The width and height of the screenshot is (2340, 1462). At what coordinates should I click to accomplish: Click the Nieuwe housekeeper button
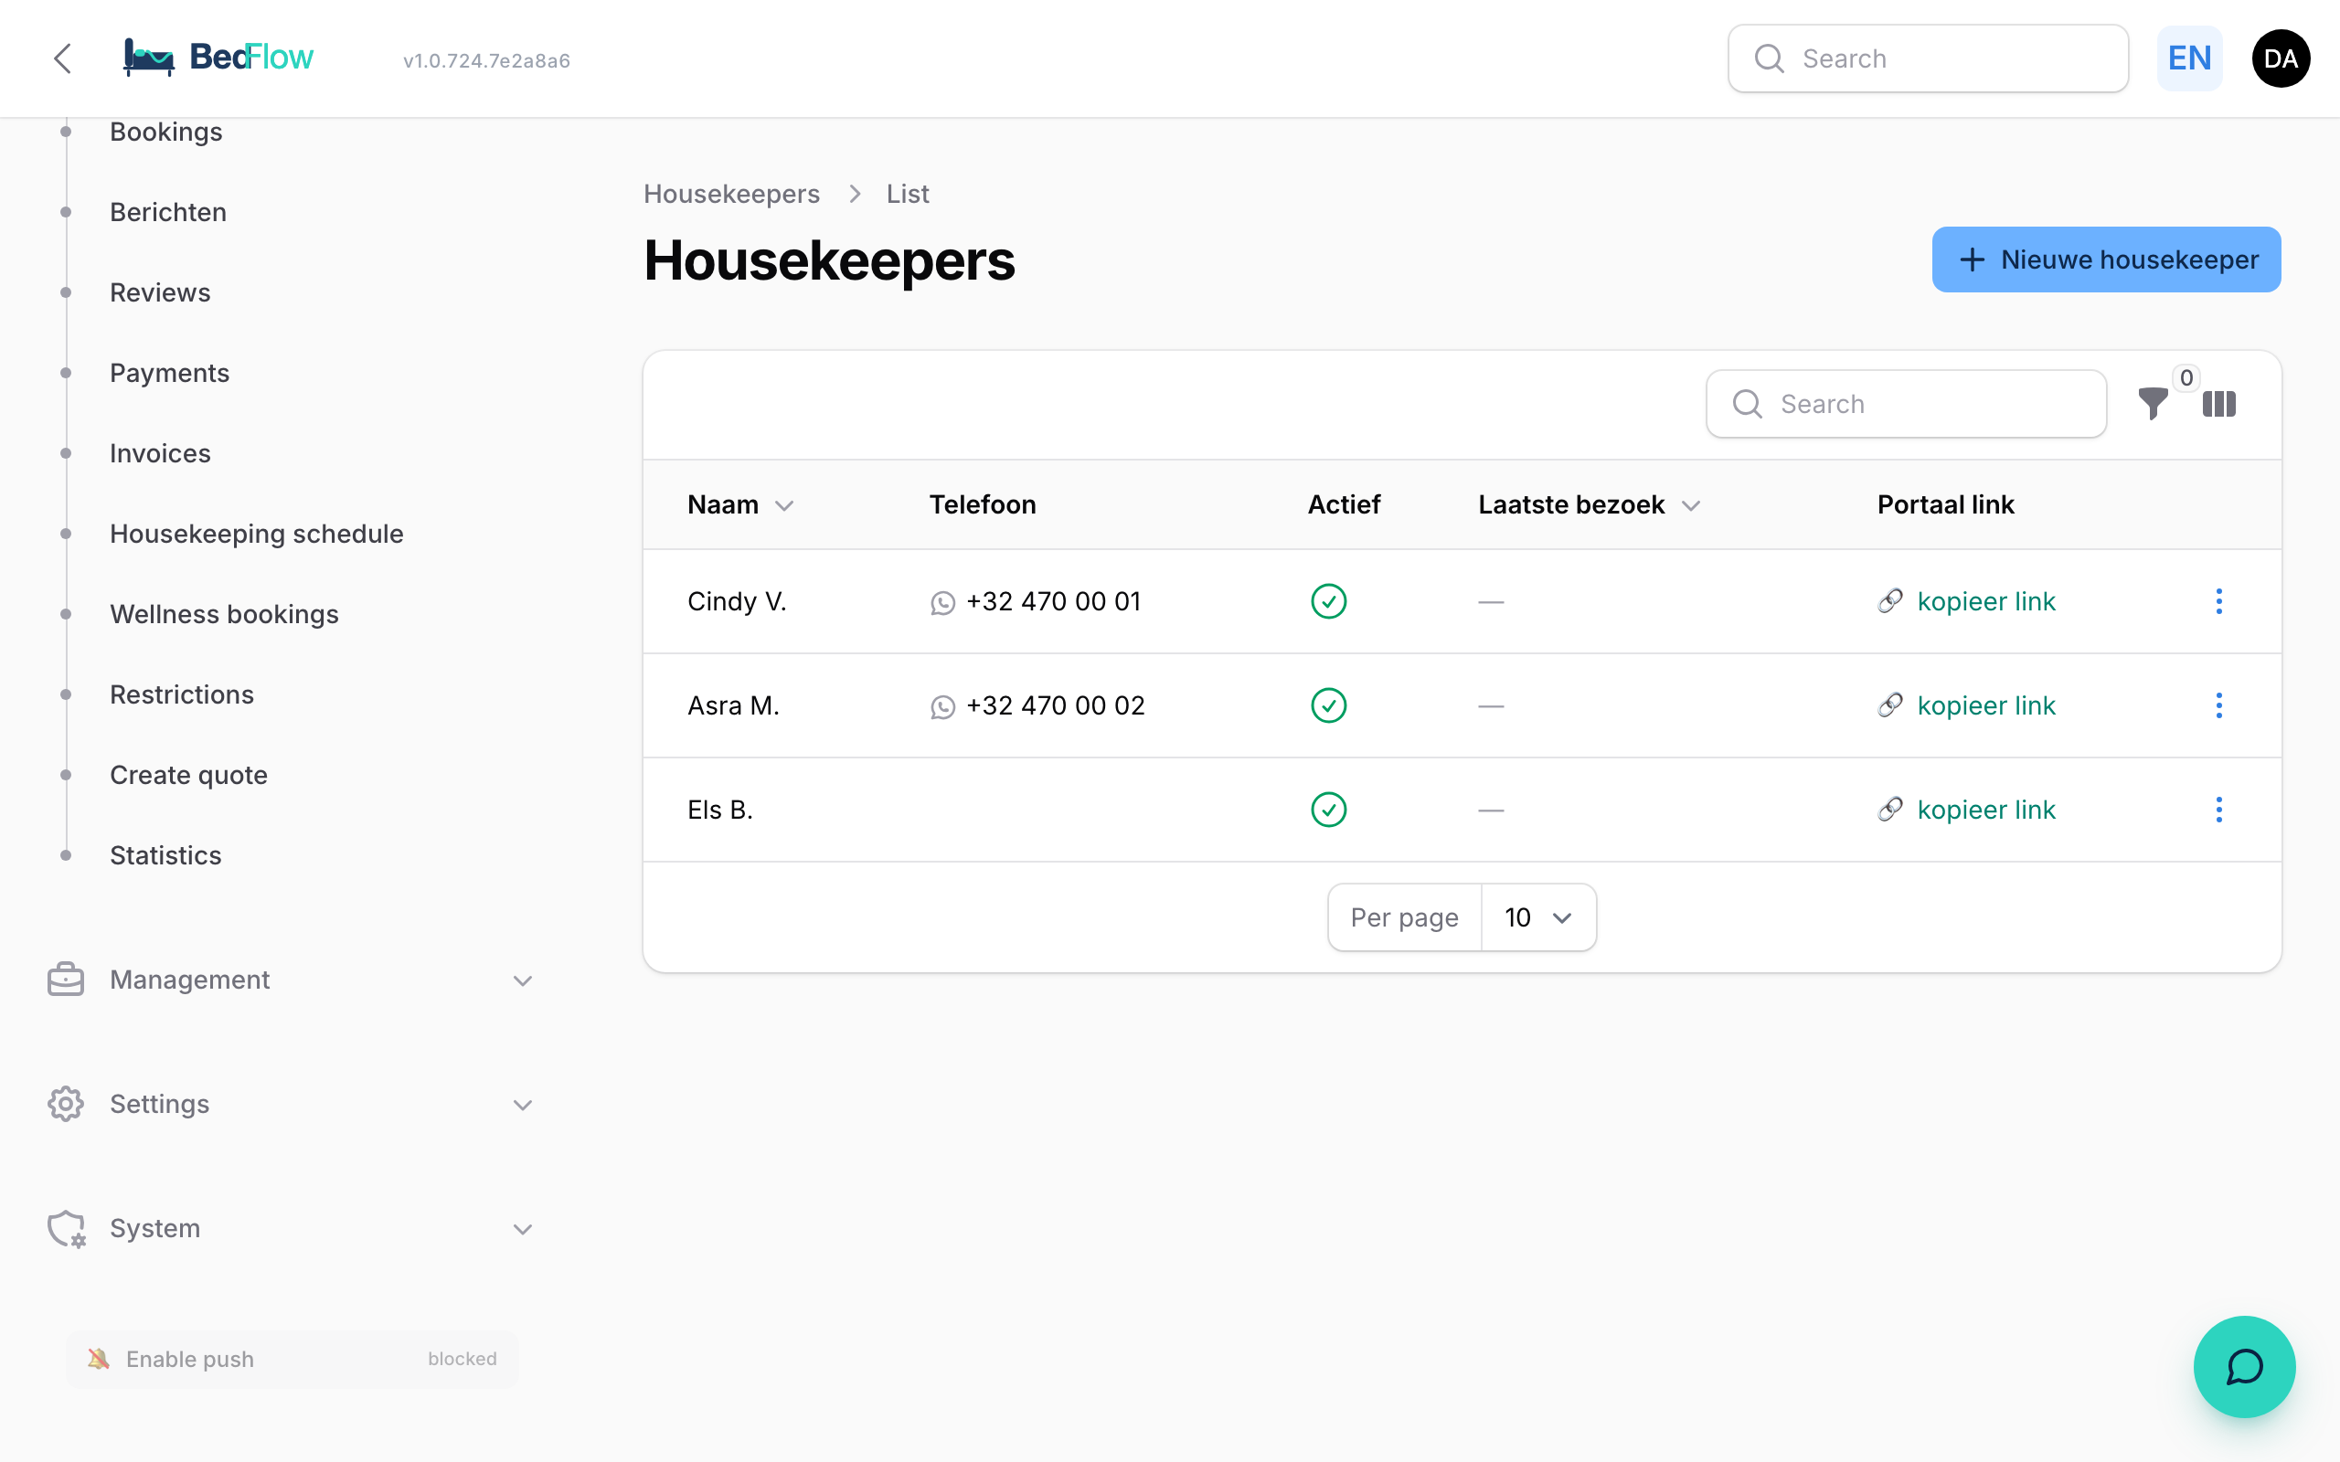(x=2106, y=260)
